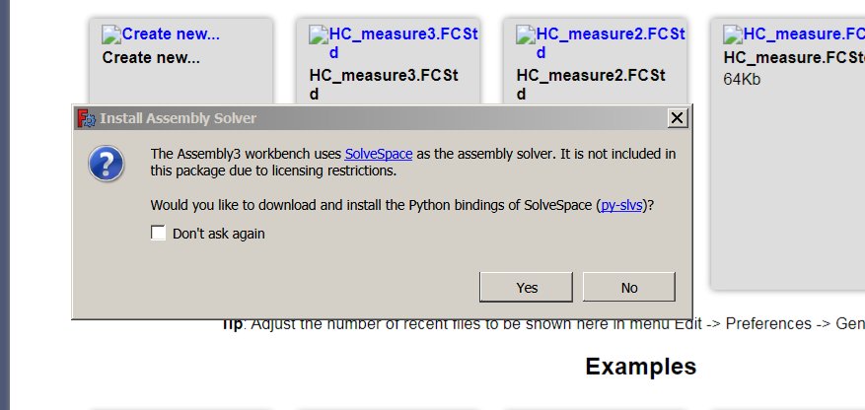The height and width of the screenshot is (410, 865).
Task: Click the HC_measure3.FCStd broken image icon
Action: (x=318, y=35)
